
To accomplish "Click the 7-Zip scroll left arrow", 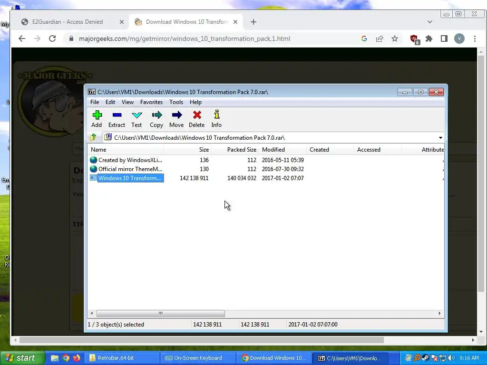I will [92, 314].
